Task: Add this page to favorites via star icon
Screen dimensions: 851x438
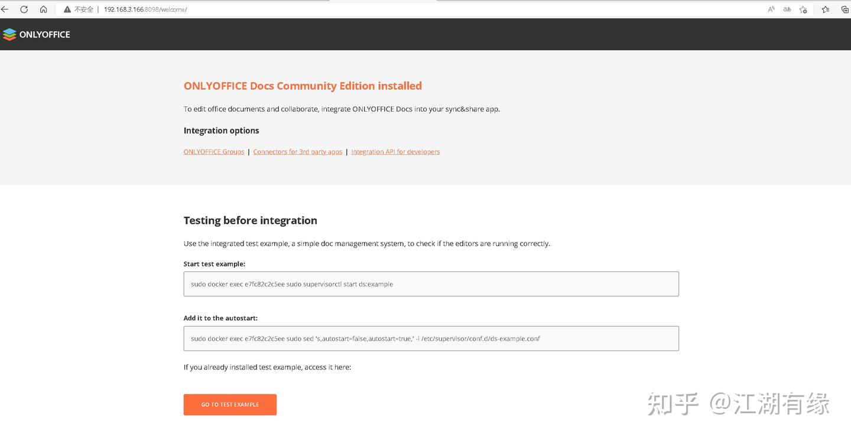Action: [x=803, y=9]
